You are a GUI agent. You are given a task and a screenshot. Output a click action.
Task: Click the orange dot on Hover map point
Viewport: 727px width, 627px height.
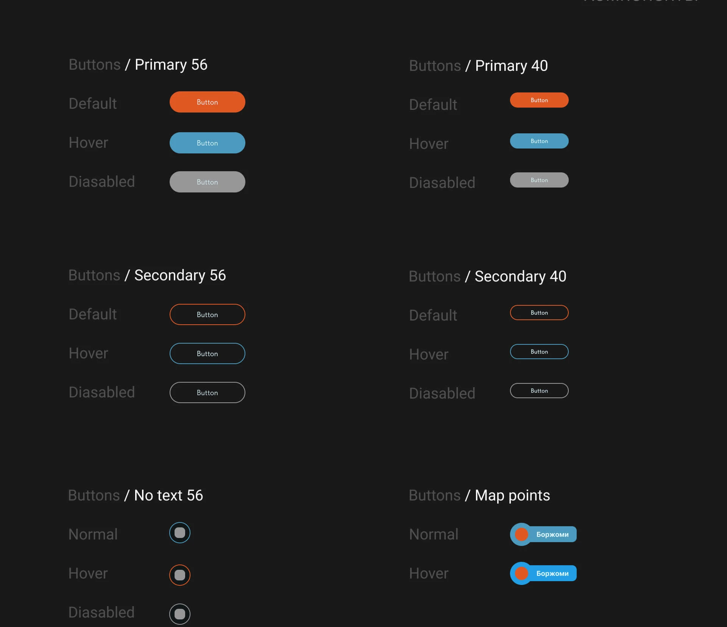521,573
